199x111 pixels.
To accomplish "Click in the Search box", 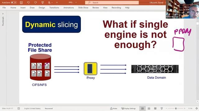I will 112,2.
